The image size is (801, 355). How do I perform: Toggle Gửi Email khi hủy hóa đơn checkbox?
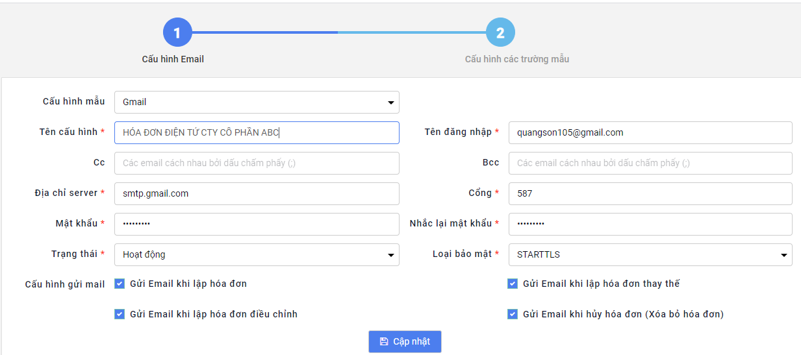coord(513,314)
